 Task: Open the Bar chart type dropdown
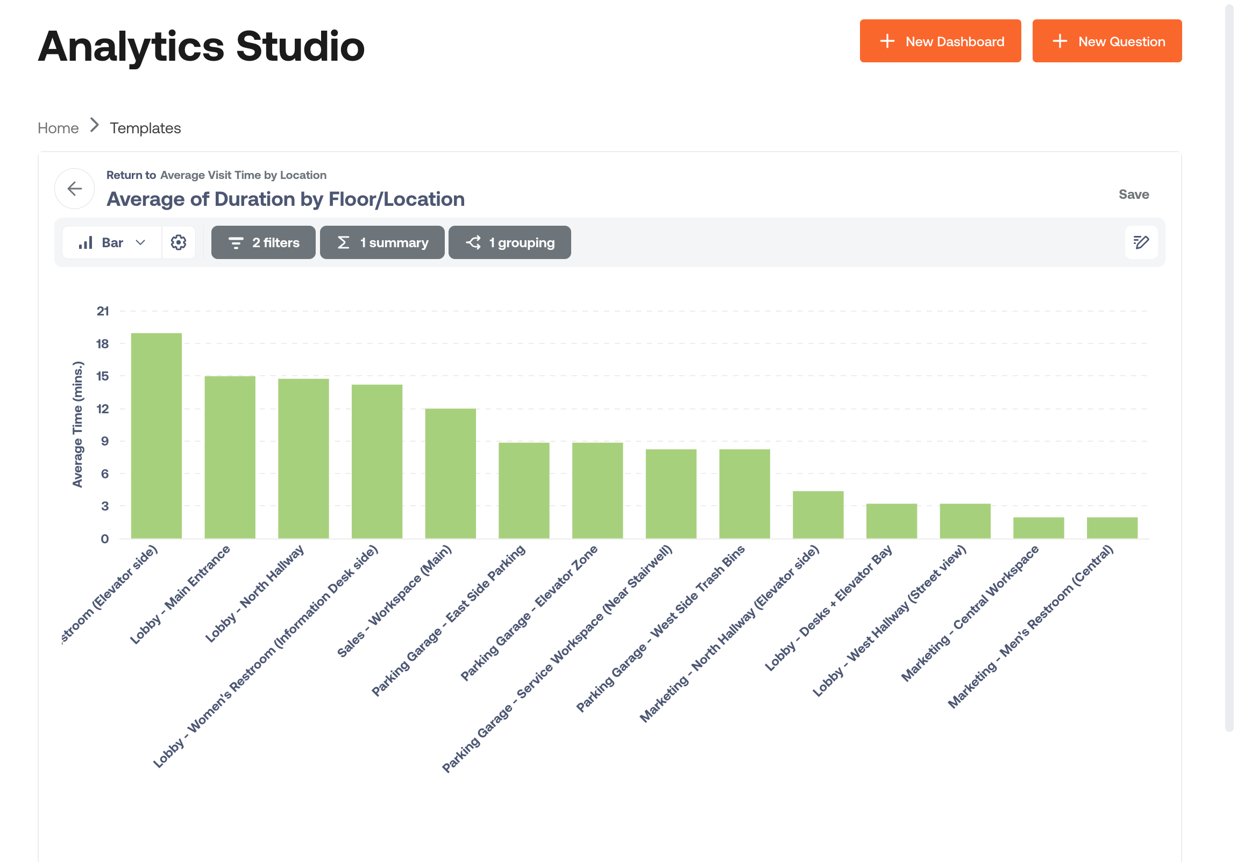[x=112, y=242]
